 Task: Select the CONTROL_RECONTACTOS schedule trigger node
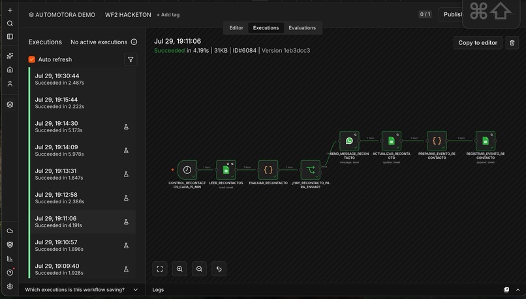(187, 170)
